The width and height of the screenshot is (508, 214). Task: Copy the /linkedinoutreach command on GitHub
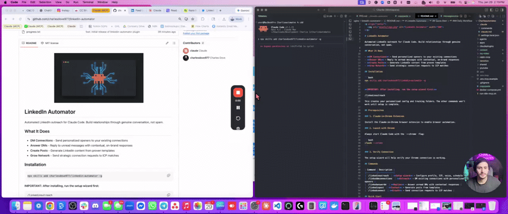[x=169, y=195]
